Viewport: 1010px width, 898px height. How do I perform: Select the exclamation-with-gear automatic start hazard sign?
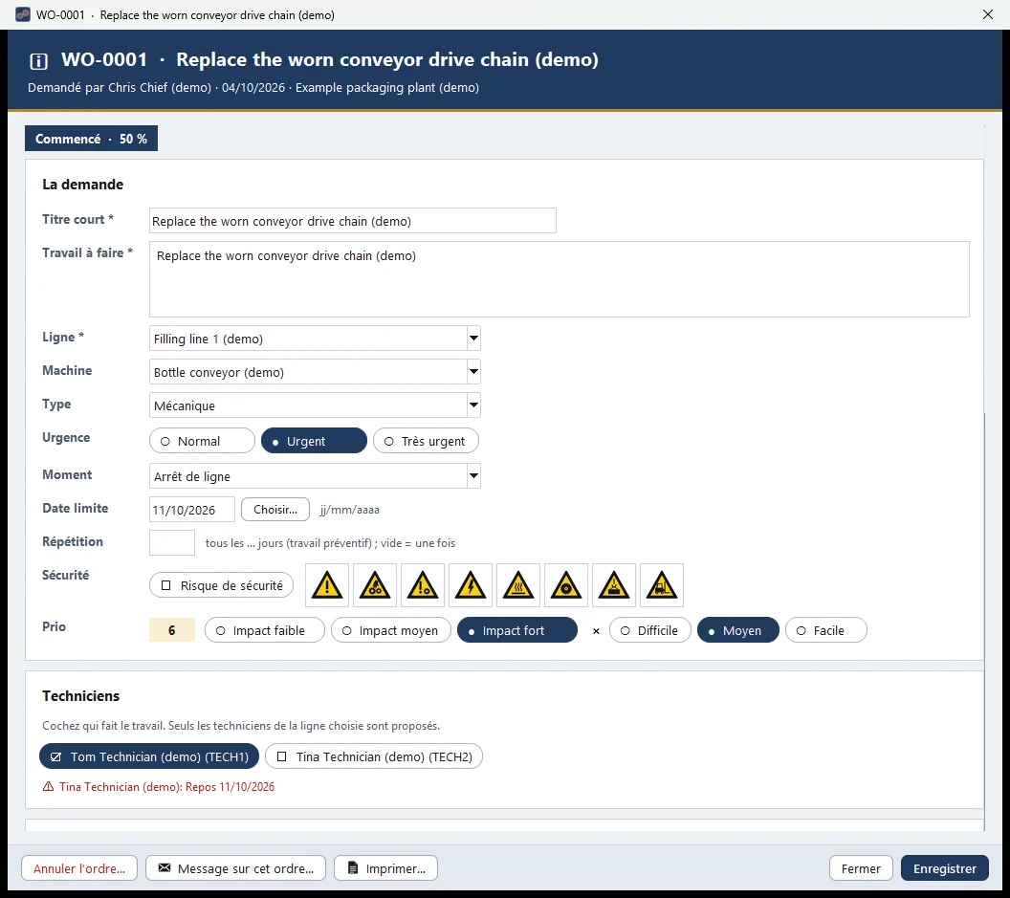tap(423, 585)
